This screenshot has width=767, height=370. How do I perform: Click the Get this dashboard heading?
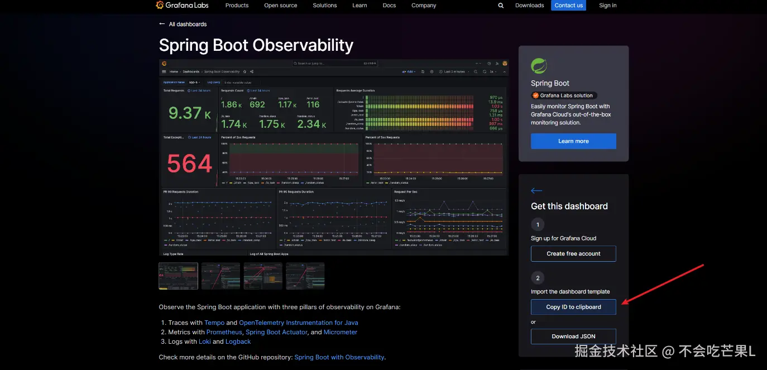[569, 206]
